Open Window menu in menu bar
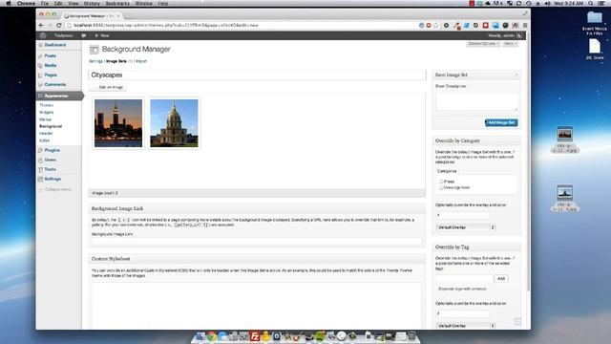Screen dimensions: 611x344 click(x=144, y=3)
